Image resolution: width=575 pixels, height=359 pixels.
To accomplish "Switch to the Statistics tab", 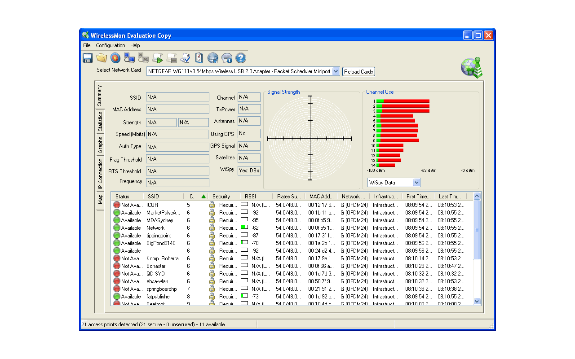I will (100, 122).
